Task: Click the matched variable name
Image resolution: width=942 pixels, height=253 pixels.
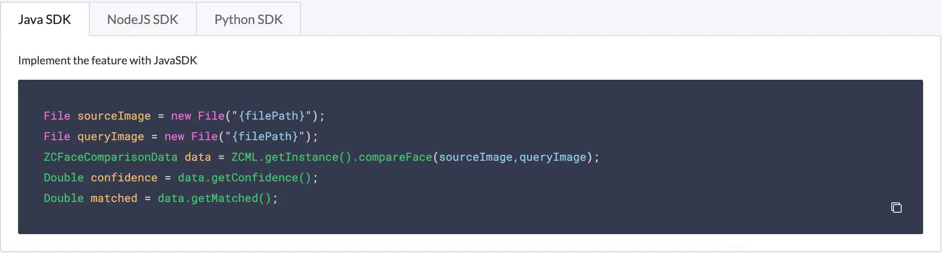Action: click(x=114, y=198)
